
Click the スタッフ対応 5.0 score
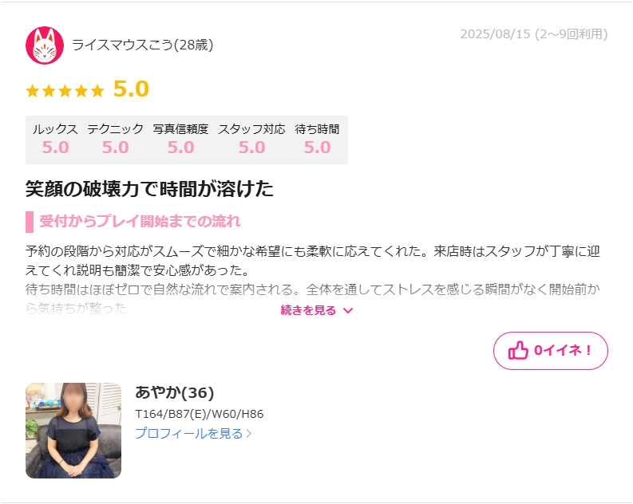tap(251, 148)
